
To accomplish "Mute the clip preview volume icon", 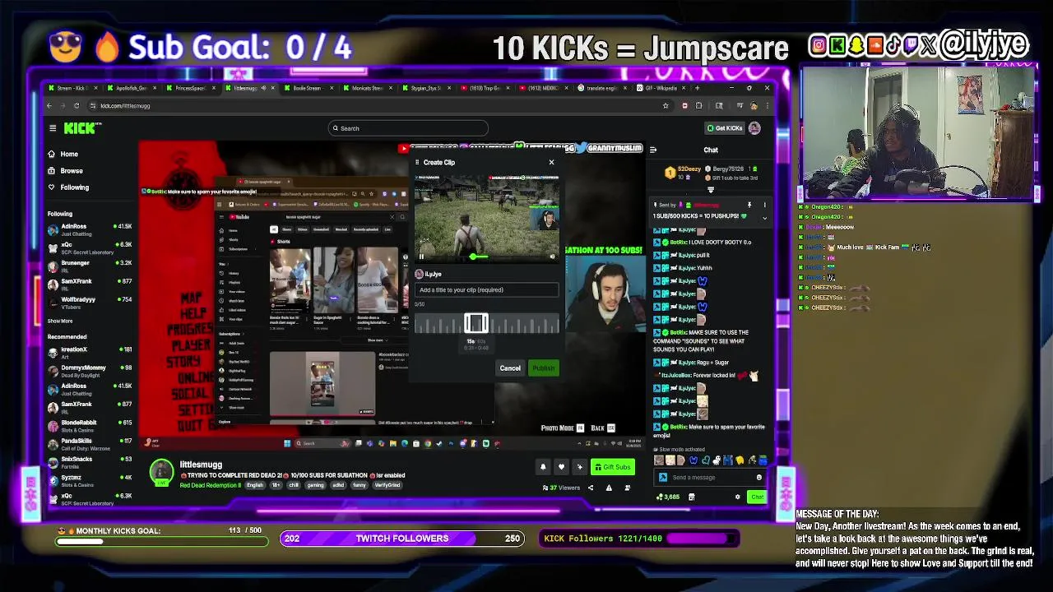I will pyautogui.click(x=552, y=257).
